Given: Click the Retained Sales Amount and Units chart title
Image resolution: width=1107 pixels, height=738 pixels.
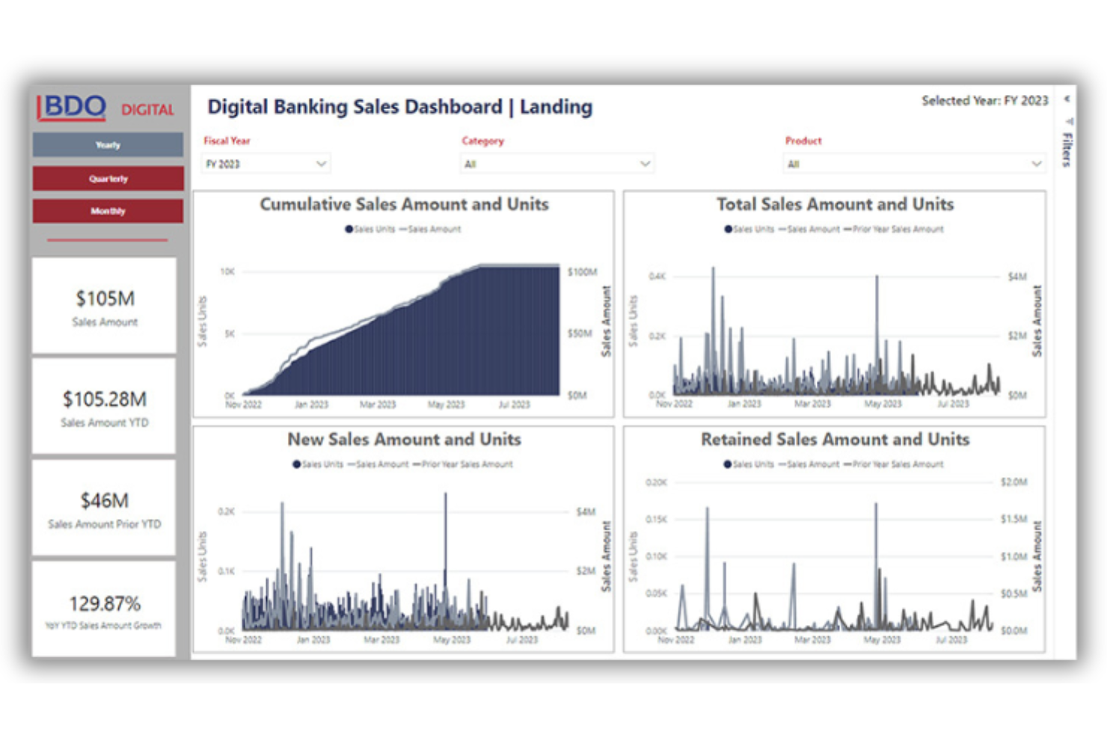Looking at the screenshot, I should click(835, 440).
